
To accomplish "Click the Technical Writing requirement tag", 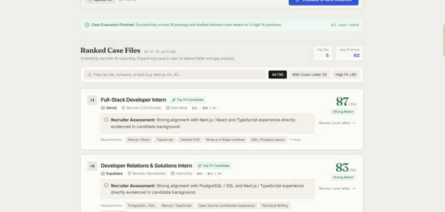I will [x=274, y=205].
